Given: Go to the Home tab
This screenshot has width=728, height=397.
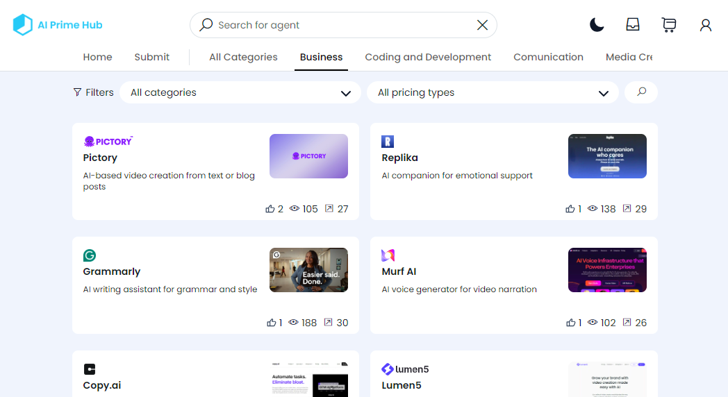Looking at the screenshot, I should pyautogui.click(x=97, y=57).
